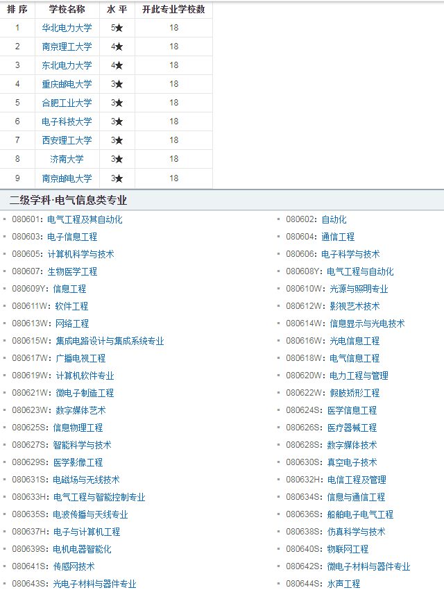Viewport: 444px width, 590px height.
Task: Go to 计算机科学与技术 major
Action: point(81,254)
